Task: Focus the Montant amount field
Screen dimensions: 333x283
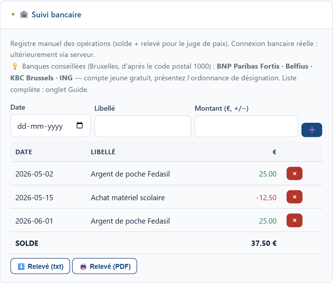Action: [246, 126]
